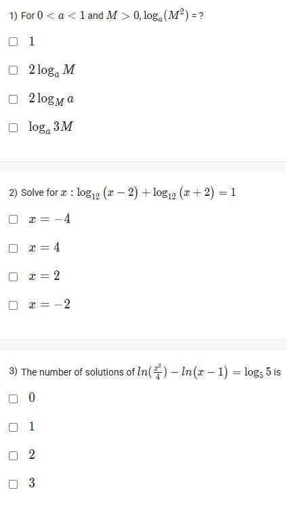Check answer 3 under question 3
Viewport: 286px width, 507px height.
tap(13, 484)
